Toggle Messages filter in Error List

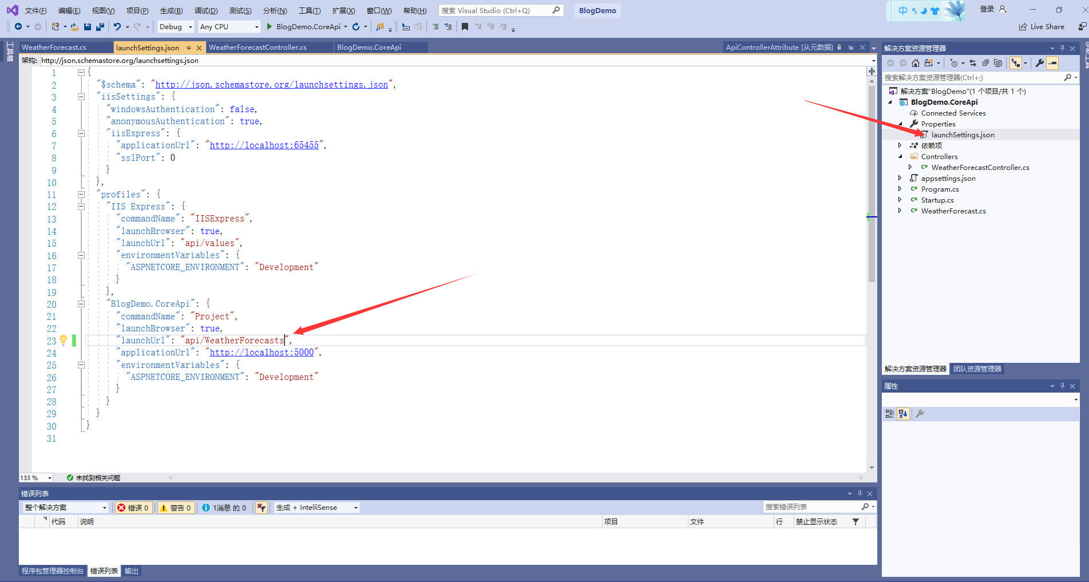224,508
